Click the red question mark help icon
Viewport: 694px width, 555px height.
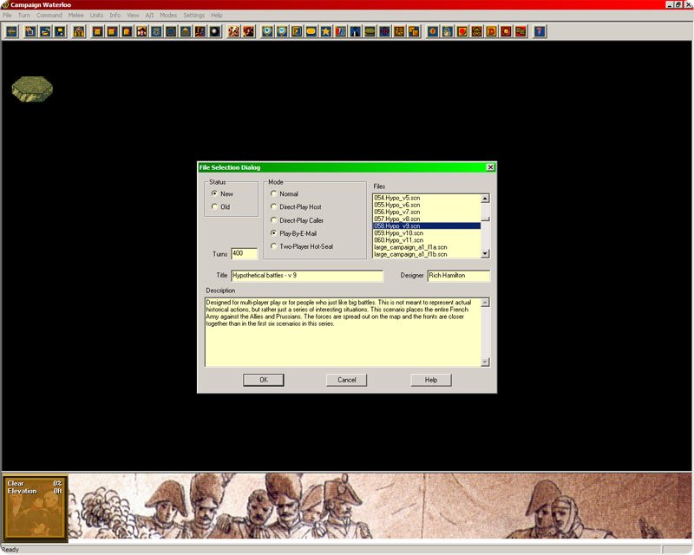point(540,32)
